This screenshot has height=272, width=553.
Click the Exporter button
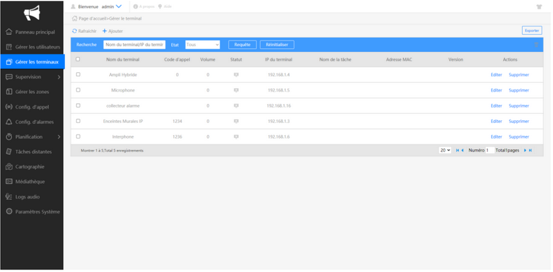click(x=532, y=31)
